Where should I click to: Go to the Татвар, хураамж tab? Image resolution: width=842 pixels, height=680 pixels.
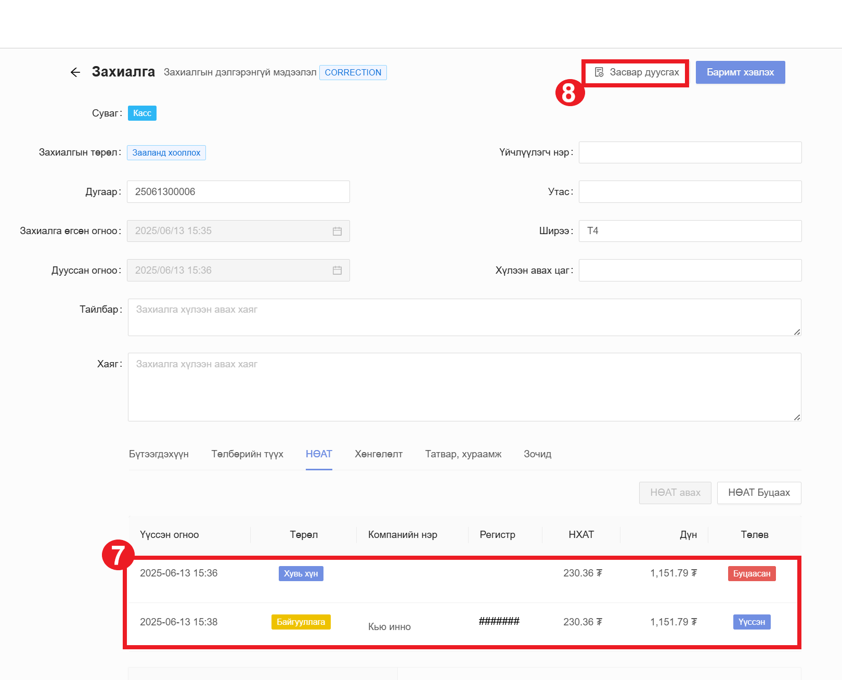pyautogui.click(x=463, y=454)
